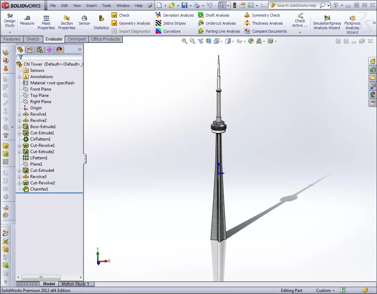This screenshot has height=294, width=377.
Task: Turn on Zebra Stripes
Action: 171,23
